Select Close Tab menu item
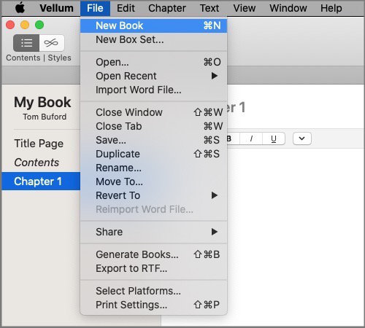This screenshot has height=328, width=365. [x=154, y=126]
